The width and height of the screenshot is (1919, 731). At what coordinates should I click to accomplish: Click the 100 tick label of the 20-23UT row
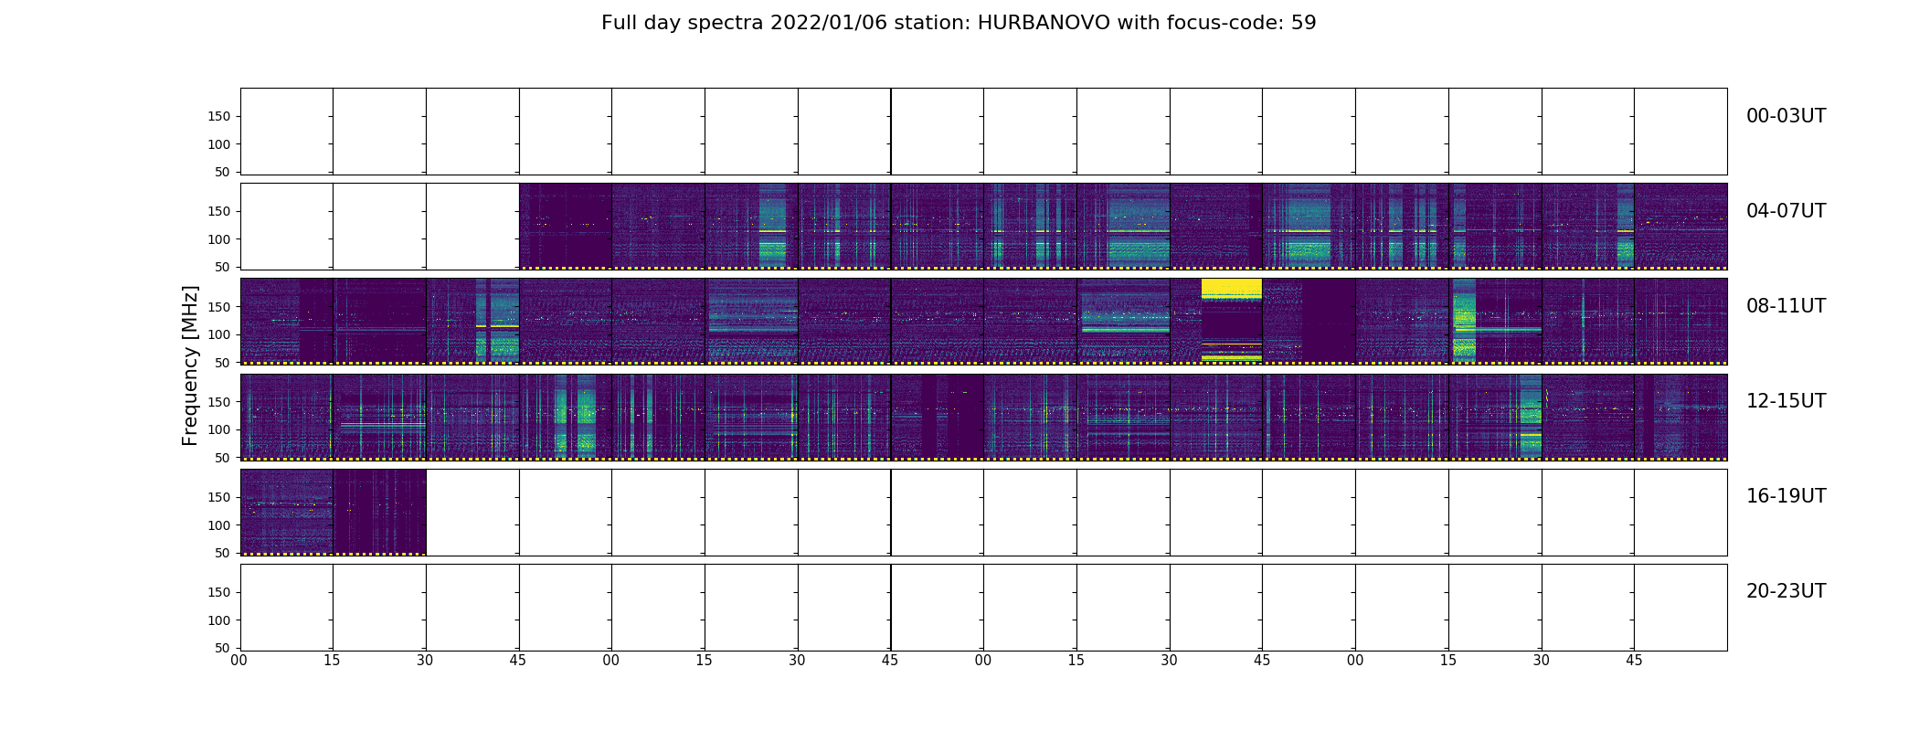click(219, 620)
